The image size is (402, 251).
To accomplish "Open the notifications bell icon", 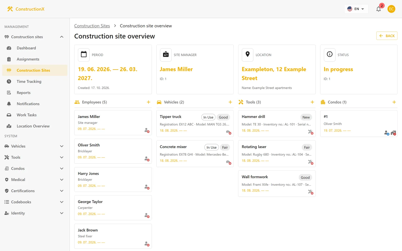I will click(378, 9).
